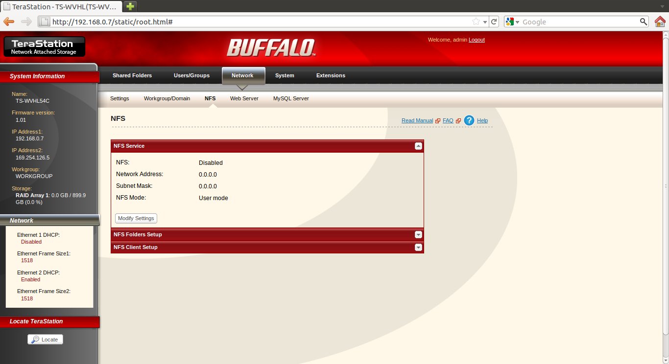
Task: Open the System tab
Action: click(x=285, y=75)
